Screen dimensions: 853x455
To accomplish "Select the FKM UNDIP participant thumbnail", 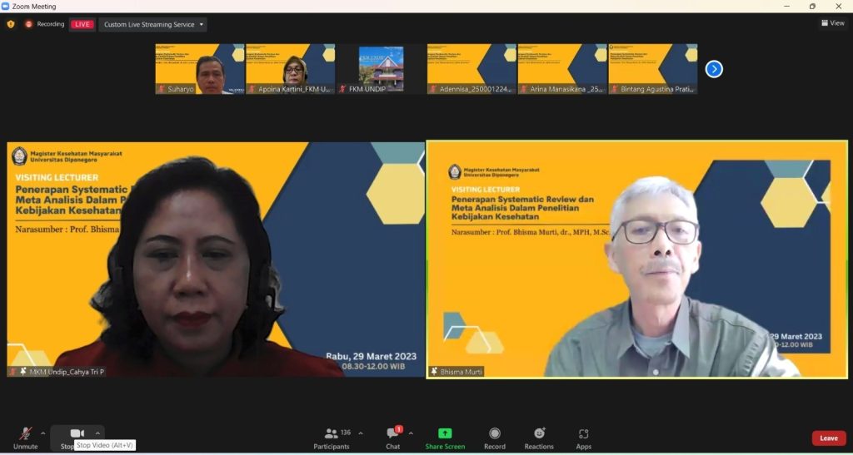I will click(381, 69).
